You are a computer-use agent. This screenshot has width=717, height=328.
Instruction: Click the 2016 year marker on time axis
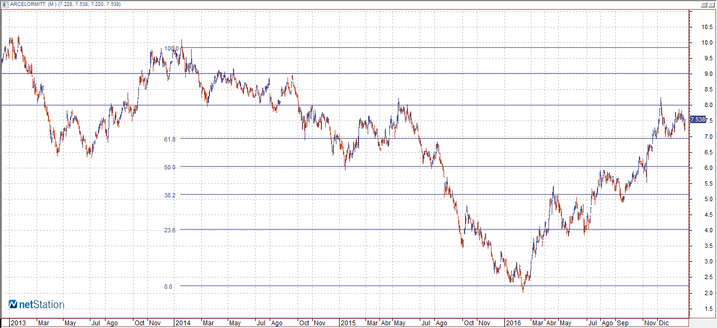coord(513,323)
